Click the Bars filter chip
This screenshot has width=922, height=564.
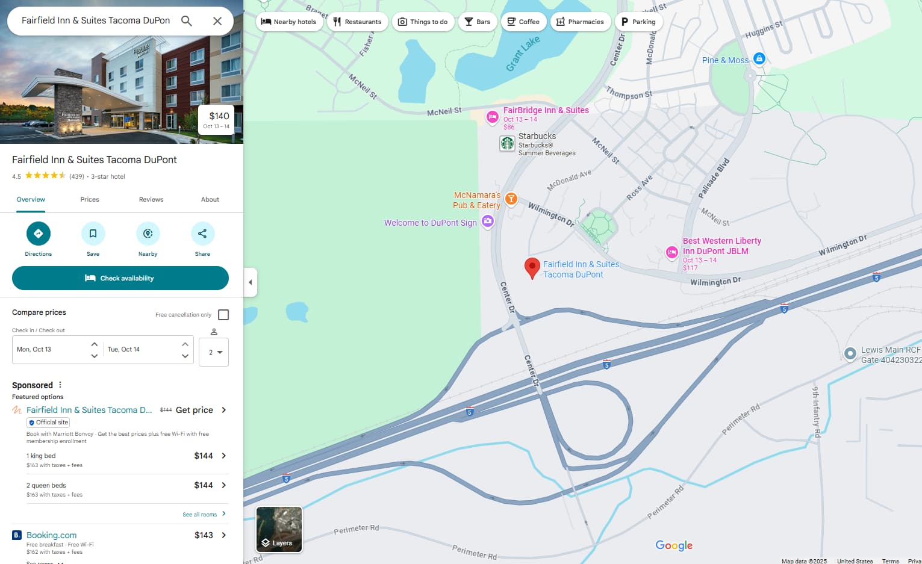478,22
